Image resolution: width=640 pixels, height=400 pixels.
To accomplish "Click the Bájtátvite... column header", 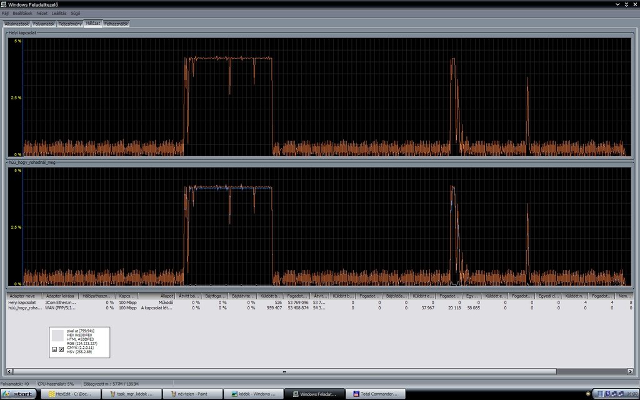I will tap(242, 296).
